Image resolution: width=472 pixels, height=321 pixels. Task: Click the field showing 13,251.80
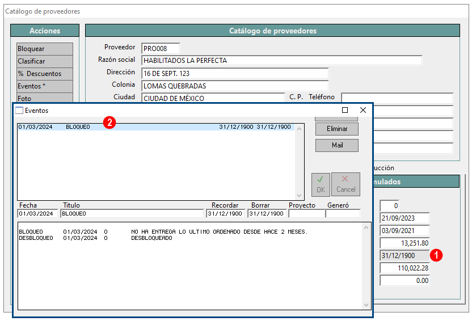404,243
